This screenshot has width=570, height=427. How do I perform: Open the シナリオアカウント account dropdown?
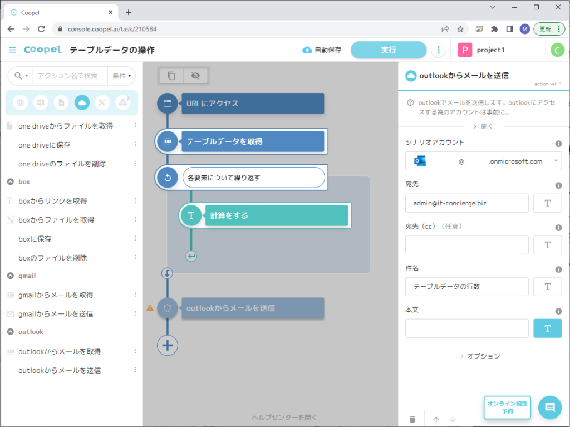483,161
